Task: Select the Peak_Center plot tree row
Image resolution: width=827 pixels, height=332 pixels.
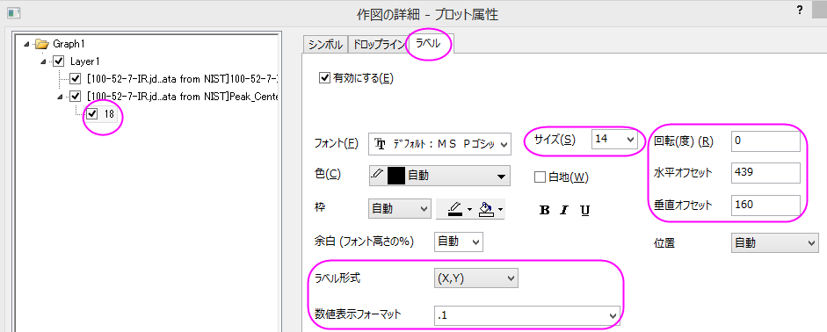Action: tap(183, 96)
